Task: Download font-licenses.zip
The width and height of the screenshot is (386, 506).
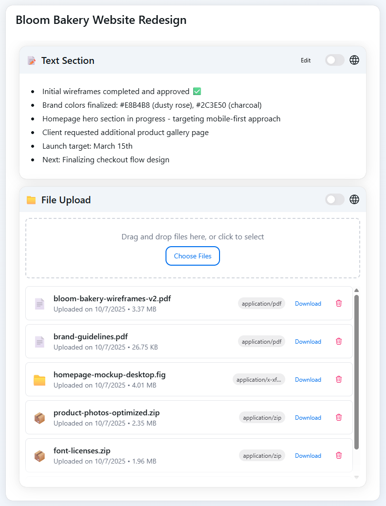Action: 308,455
